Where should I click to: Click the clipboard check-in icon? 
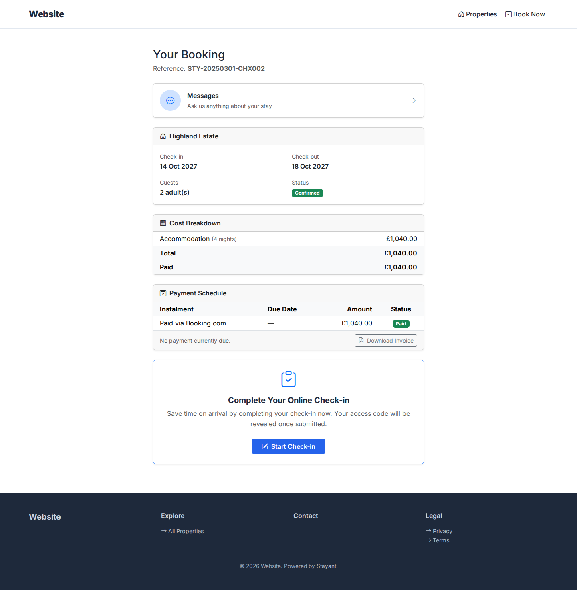288,379
